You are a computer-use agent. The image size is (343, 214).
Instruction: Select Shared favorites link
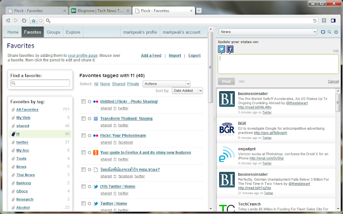coord(118,84)
